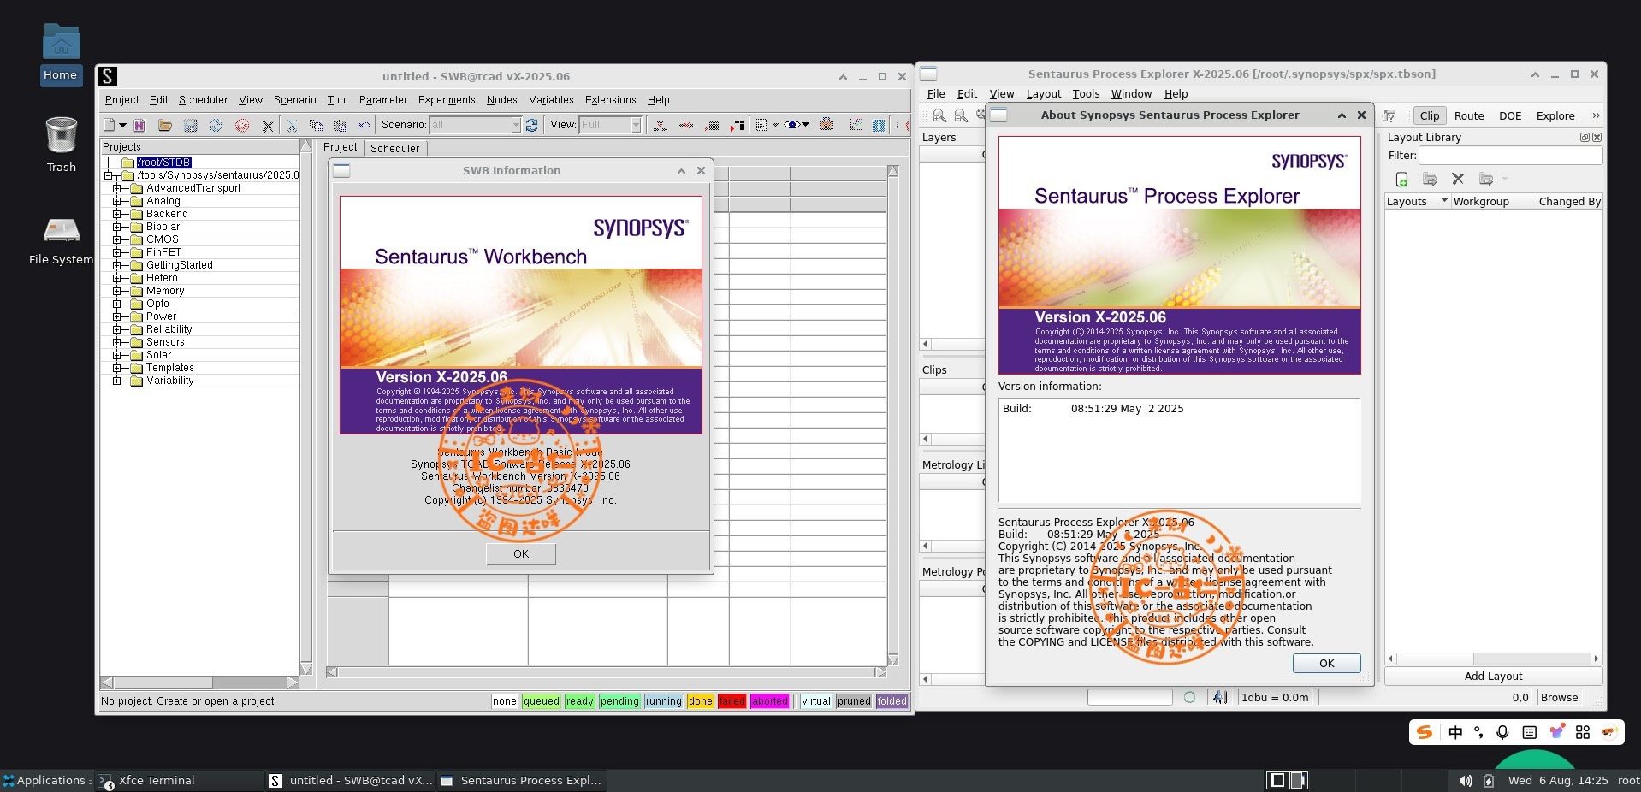Expand the CMOS folder in Projects tree
The image size is (1641, 792).
[x=117, y=239]
